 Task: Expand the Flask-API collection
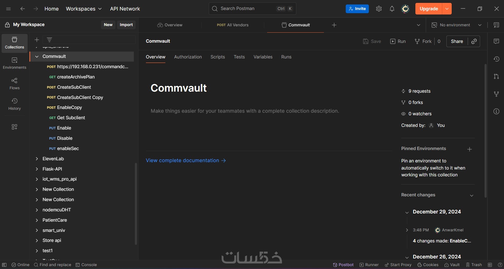click(37, 169)
